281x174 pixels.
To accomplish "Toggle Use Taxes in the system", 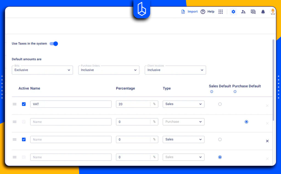I will pos(54,43).
